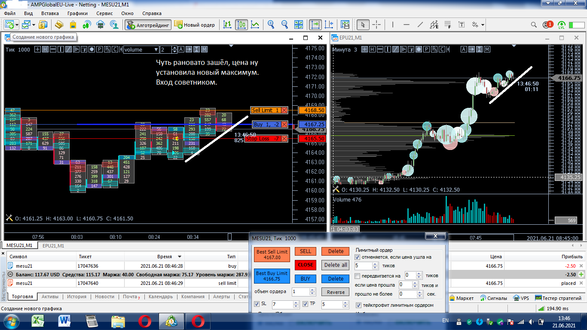Collapse the Баланс summary row

11,275
